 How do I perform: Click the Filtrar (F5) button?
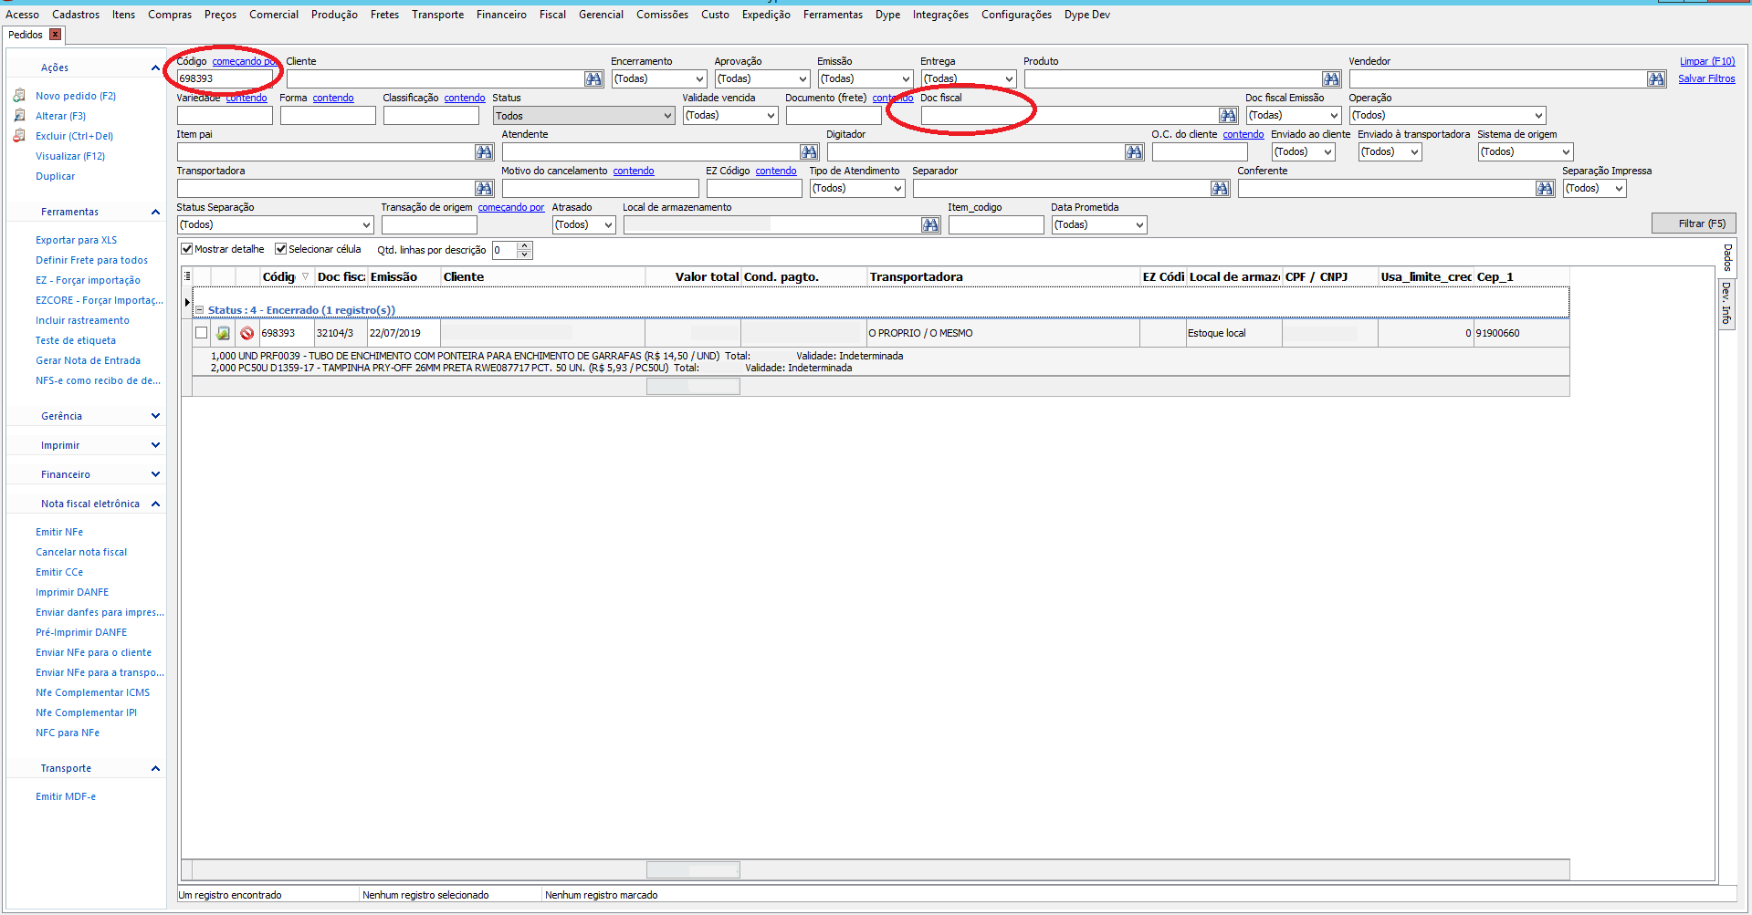[x=1694, y=224]
